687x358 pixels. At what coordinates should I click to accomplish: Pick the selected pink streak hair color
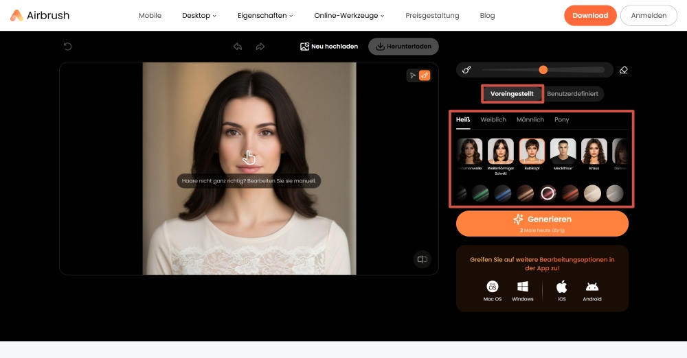click(x=548, y=193)
